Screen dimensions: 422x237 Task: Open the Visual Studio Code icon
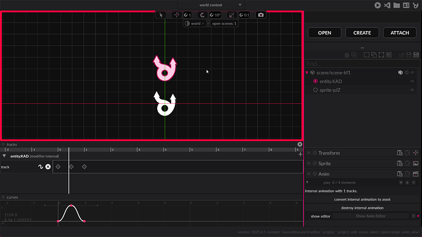pos(387,5)
